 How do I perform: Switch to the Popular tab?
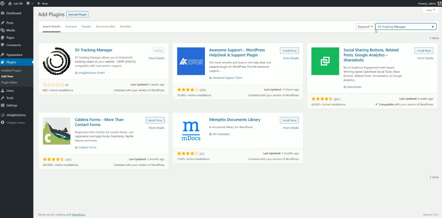click(86, 27)
